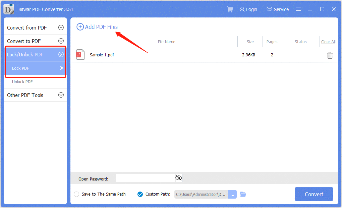Click the Status column header
342x208 pixels.
pyautogui.click(x=300, y=42)
